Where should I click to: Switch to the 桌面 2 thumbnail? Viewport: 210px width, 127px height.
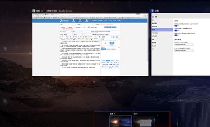[x=144, y=121]
